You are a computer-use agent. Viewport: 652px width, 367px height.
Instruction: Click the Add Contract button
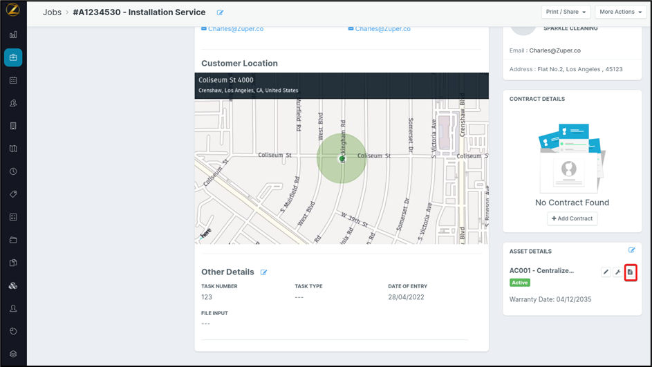click(572, 218)
